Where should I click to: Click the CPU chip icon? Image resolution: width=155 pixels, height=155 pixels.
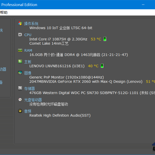pyautogui.click(x=20, y=35)
